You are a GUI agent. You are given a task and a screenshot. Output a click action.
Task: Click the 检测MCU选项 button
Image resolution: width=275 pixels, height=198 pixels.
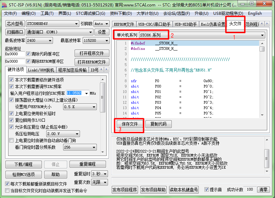pos(24,174)
